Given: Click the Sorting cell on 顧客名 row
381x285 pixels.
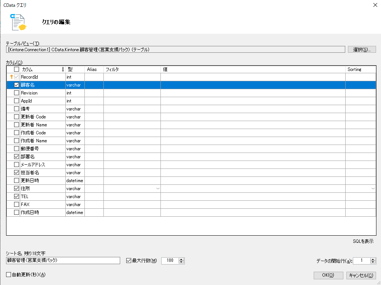Looking at the screenshot, I should pyautogui.click(x=360, y=85).
